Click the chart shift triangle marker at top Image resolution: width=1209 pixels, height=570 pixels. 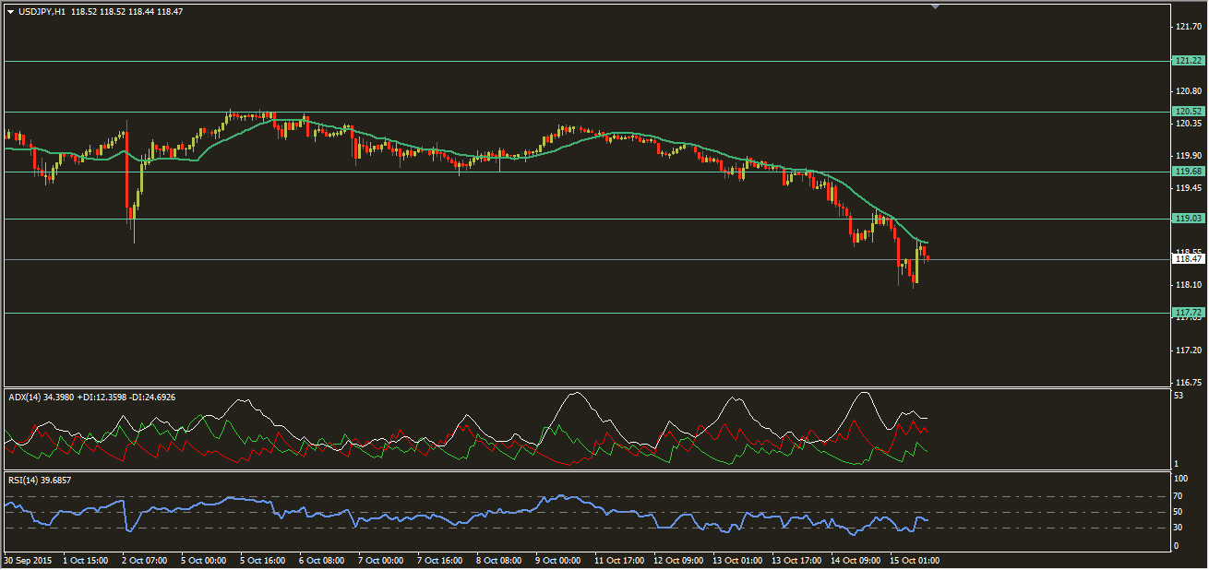coord(936,6)
